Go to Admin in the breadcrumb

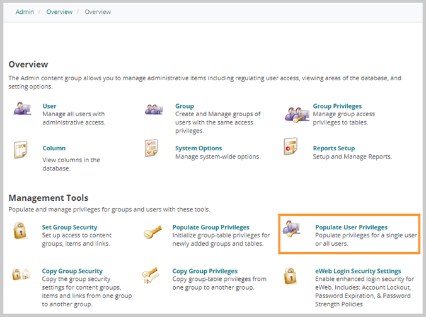point(25,12)
